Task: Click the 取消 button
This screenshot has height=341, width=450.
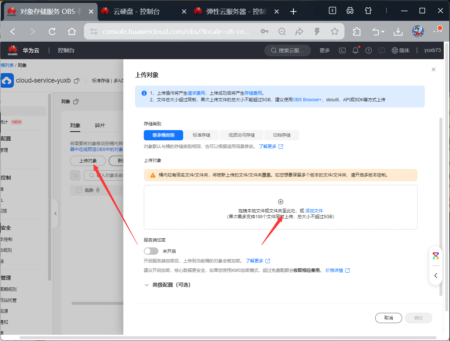Action: tap(389, 318)
